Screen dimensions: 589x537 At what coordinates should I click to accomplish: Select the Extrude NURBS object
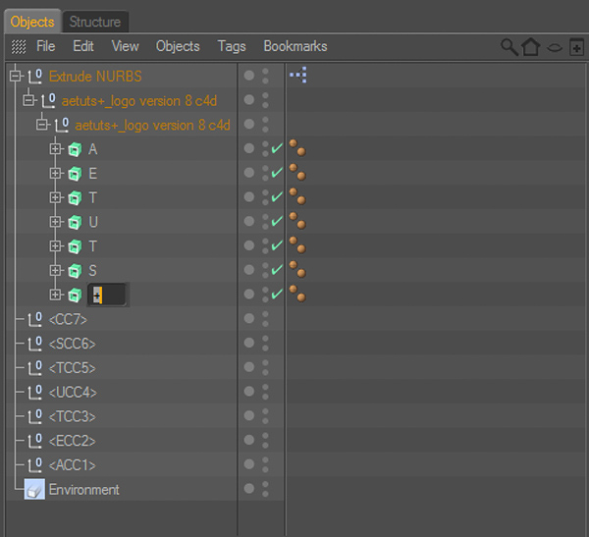click(x=95, y=77)
